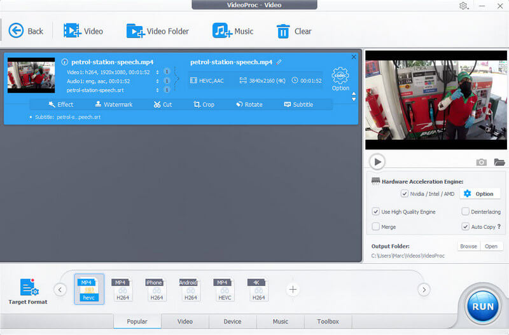Open the info icon beside petrol-station-speech.mp4
This screenshot has height=335, width=509.
pos(65,62)
